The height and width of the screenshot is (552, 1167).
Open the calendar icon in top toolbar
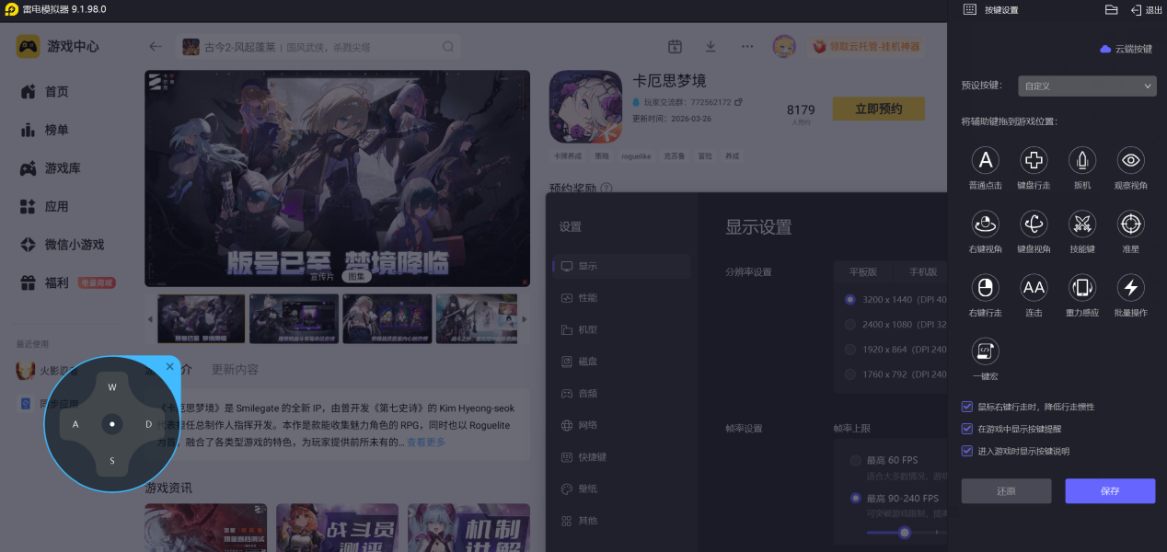point(675,46)
